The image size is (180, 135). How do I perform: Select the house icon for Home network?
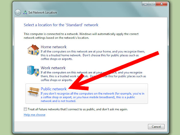tap(33, 50)
